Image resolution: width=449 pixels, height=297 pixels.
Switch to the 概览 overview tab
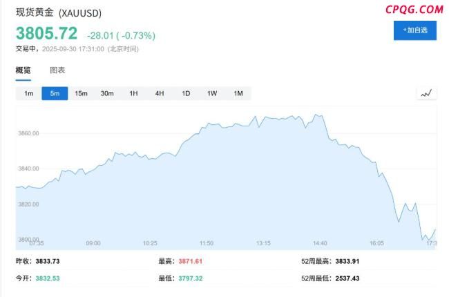(23, 70)
